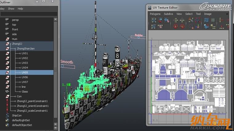
Task: Click the rotate UVs clockwise icon
Action: [182, 27]
